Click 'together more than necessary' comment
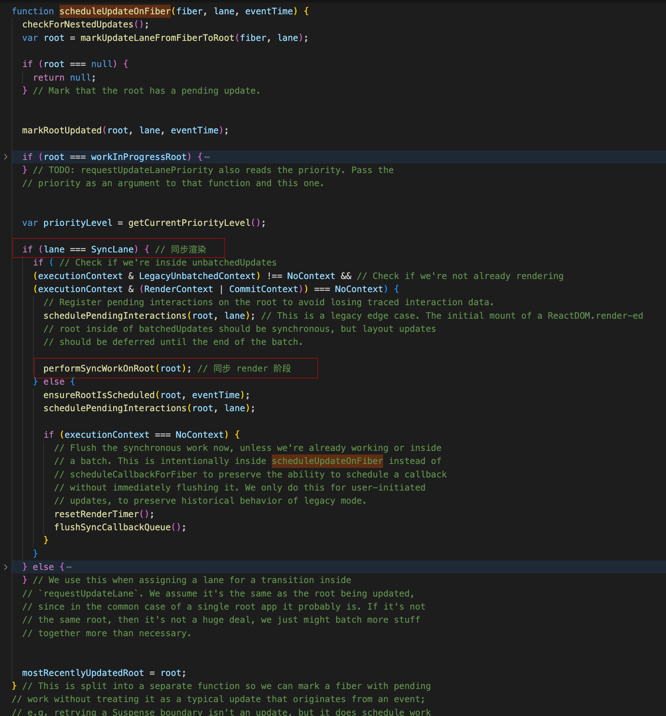This screenshot has height=716, width=666. (107, 633)
